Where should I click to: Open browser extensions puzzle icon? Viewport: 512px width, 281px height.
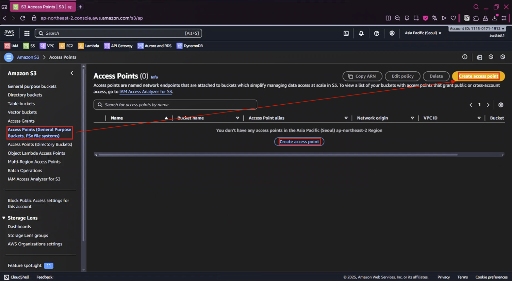[x=476, y=18]
